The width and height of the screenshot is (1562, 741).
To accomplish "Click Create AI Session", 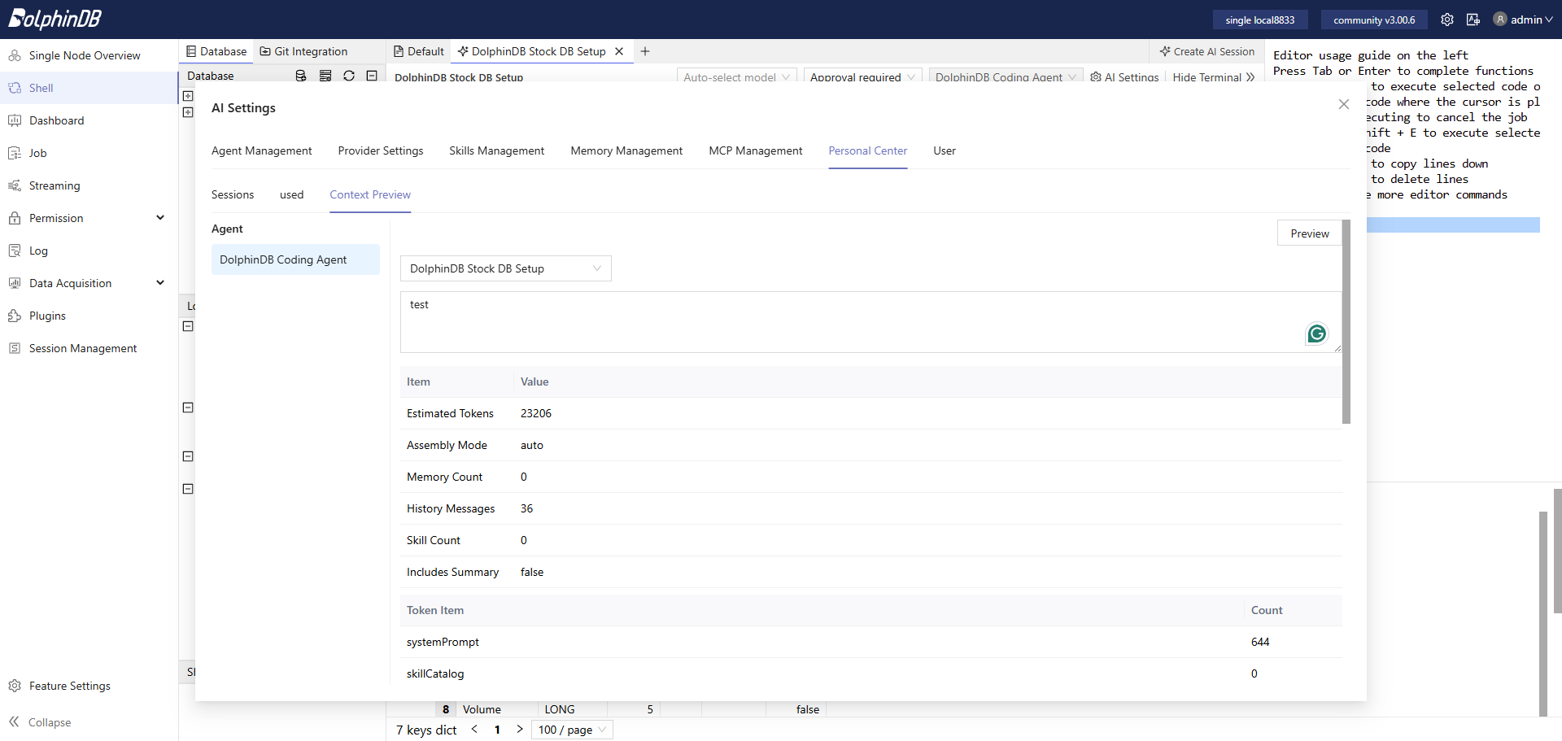I will [1207, 51].
